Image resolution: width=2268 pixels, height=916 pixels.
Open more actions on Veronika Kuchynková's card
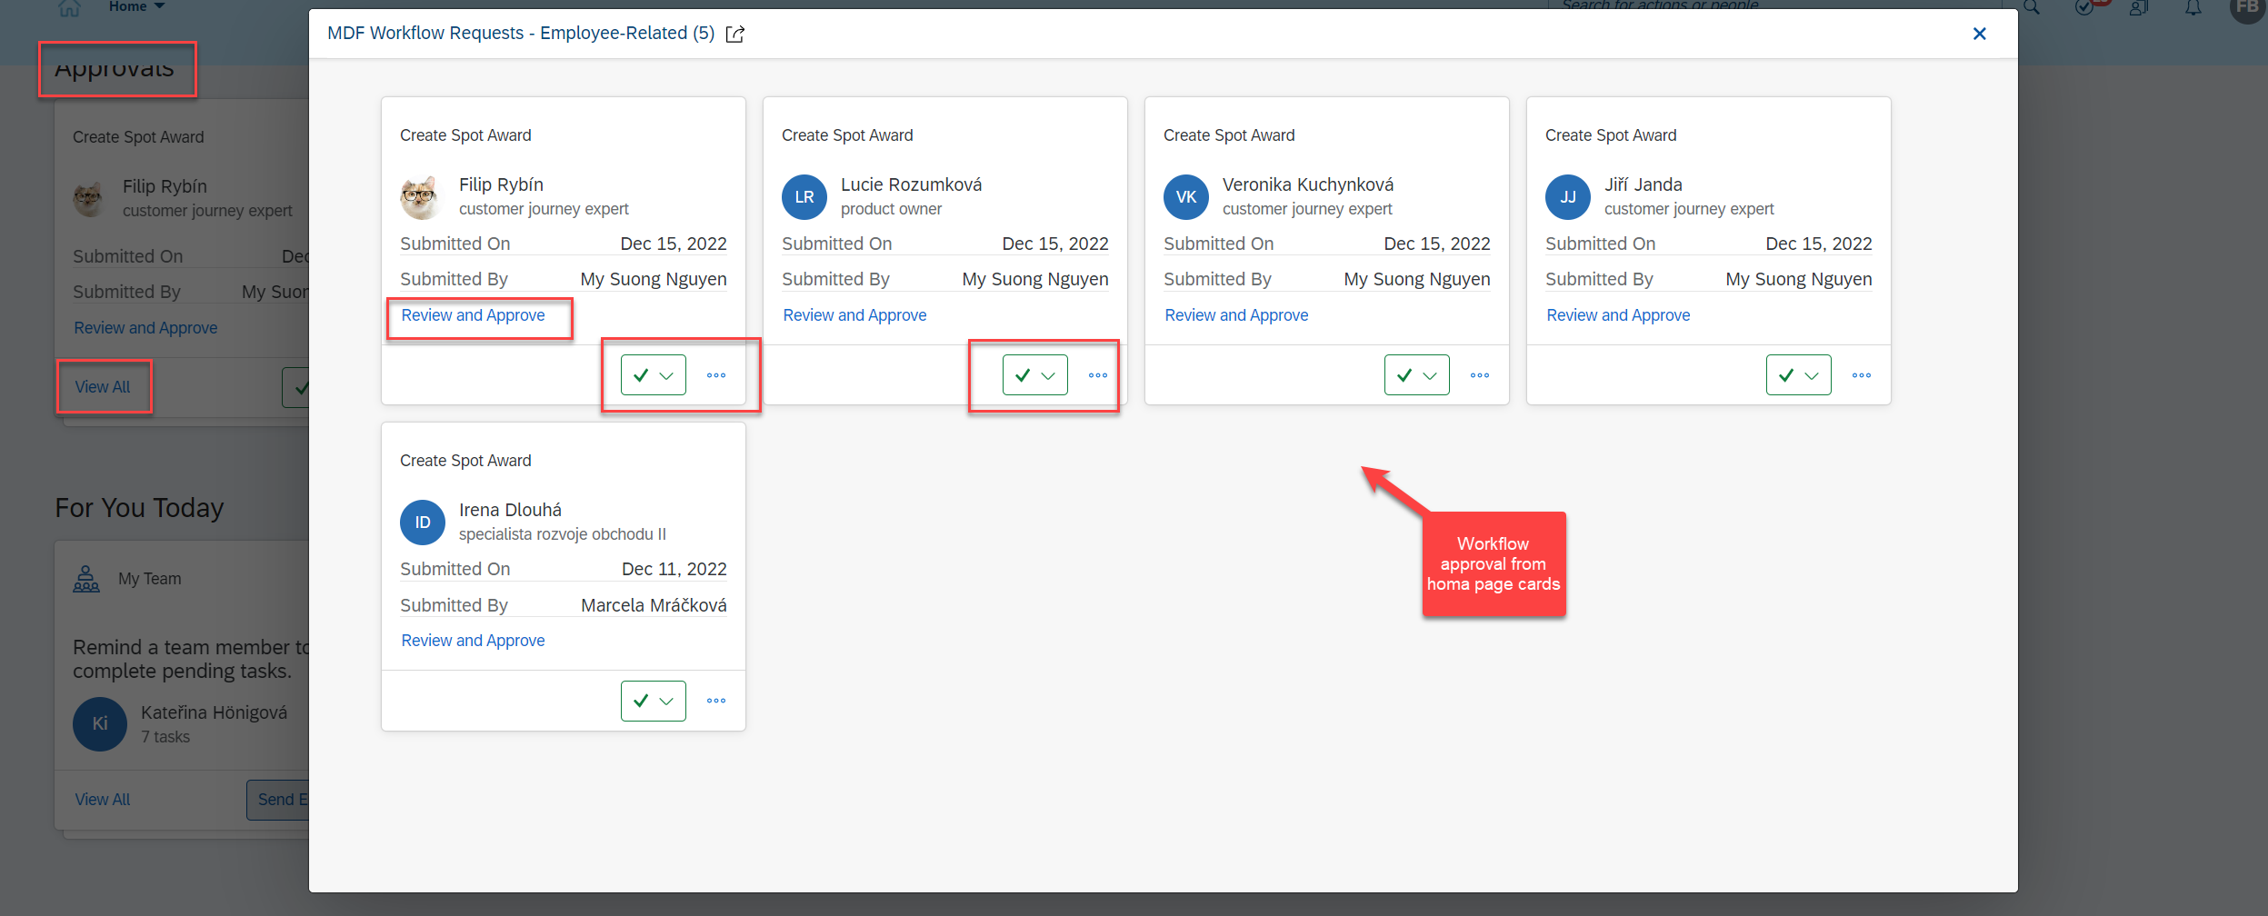click(x=1480, y=375)
